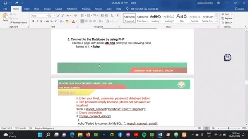Open the proofing status icon in the status bar
The width and height of the screenshot is (248, 139).
(31, 128)
